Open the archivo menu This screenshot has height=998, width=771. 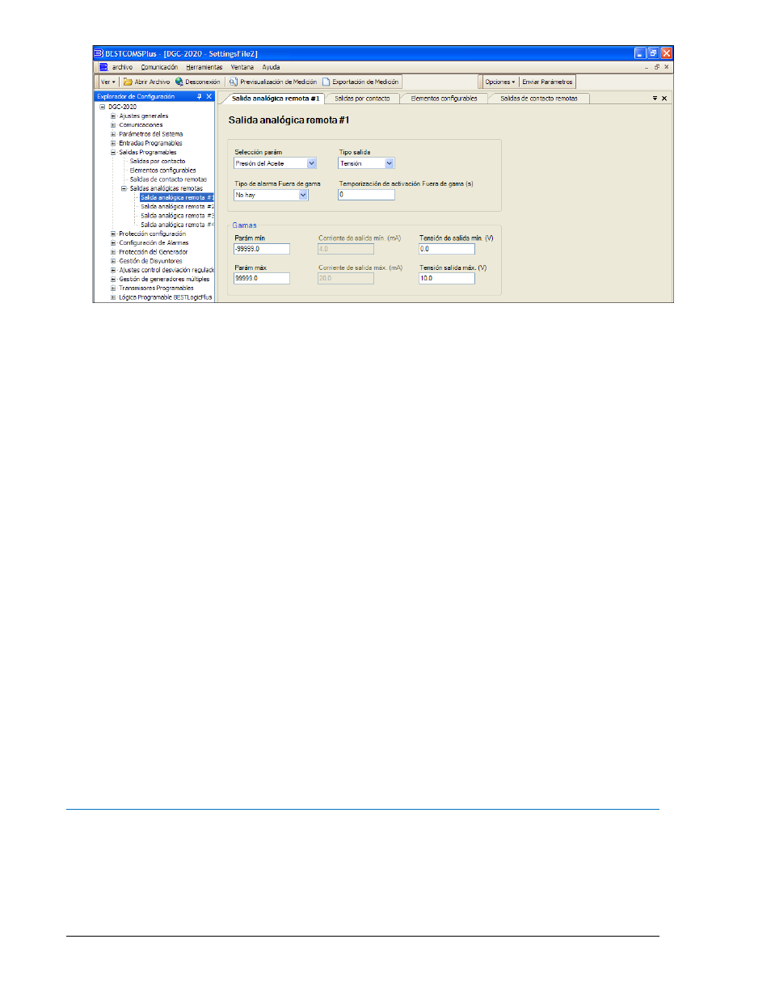(122, 67)
